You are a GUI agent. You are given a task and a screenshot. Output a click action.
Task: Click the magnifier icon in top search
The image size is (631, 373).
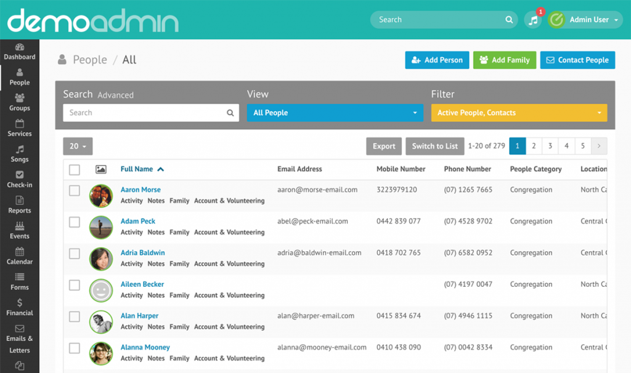tap(509, 20)
